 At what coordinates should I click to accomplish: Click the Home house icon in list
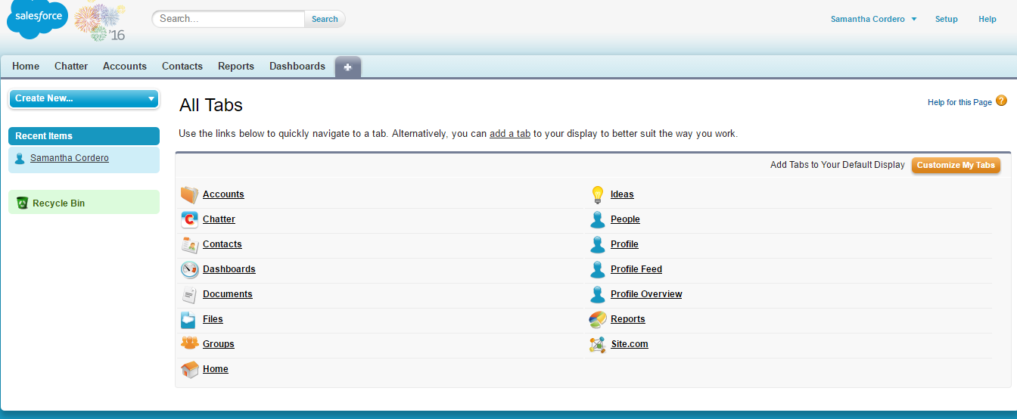189,369
